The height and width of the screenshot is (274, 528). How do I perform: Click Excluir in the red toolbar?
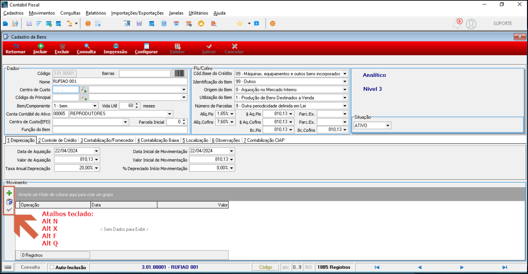[x=62, y=49]
